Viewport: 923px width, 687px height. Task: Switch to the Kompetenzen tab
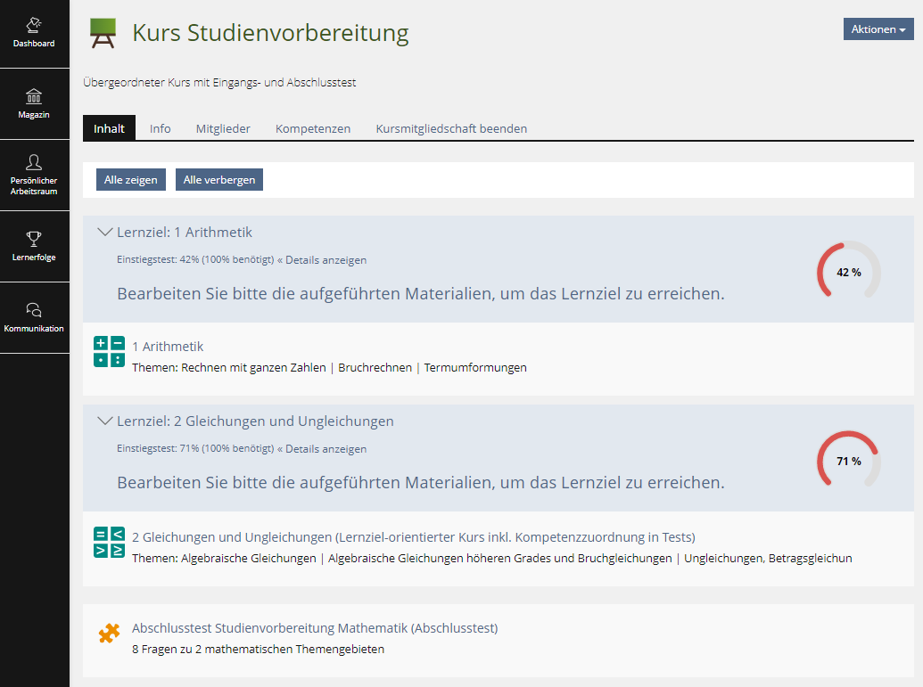313,128
